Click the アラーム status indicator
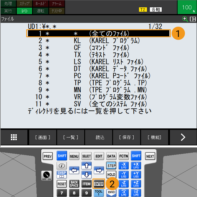This screenshot has height=197, width=197. click(57, 4)
